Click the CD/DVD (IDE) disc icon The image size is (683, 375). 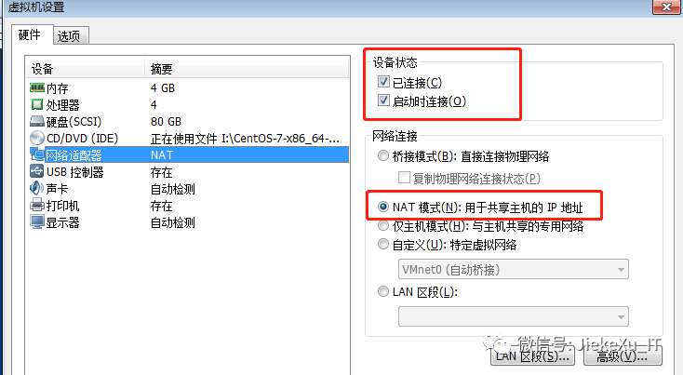[37, 138]
